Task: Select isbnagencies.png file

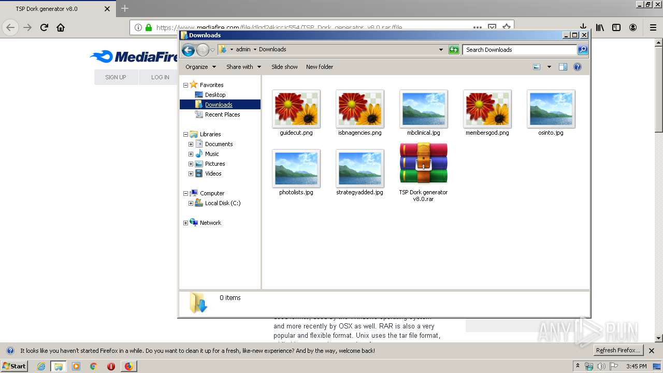Action: (x=360, y=113)
